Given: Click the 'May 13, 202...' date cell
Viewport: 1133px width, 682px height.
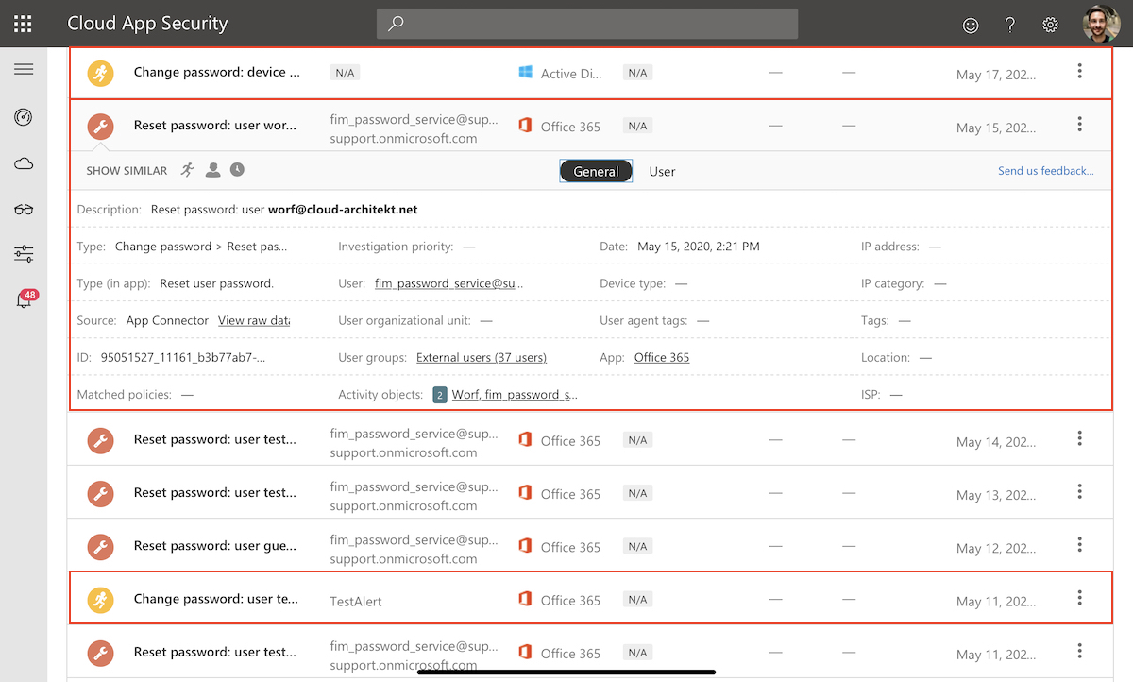Looking at the screenshot, I should [x=996, y=495].
